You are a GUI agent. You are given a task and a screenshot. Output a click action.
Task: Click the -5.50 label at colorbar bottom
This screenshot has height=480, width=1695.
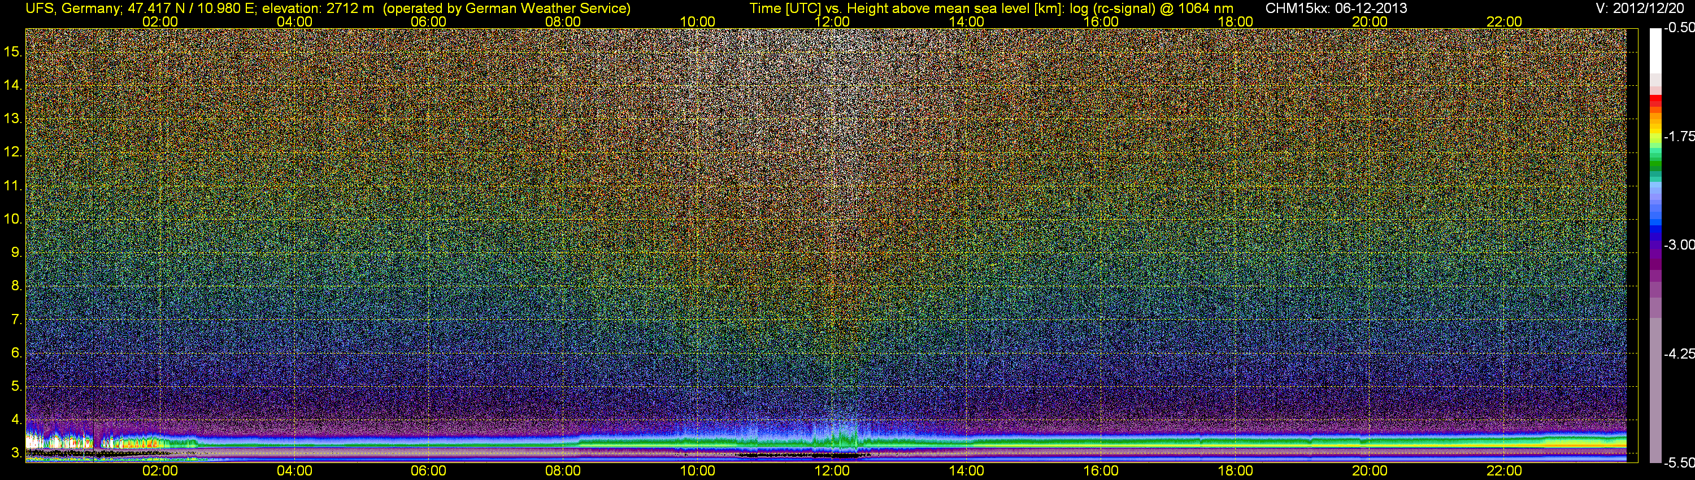[x=1679, y=462]
